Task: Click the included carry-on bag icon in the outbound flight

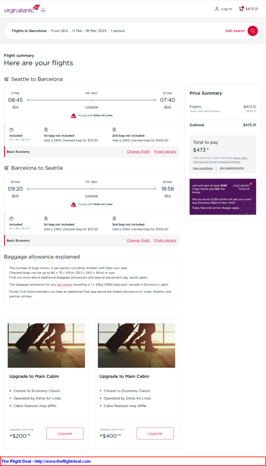Action: [11, 130]
